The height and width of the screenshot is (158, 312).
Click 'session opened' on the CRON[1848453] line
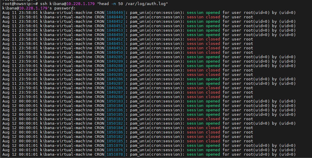tap(203, 30)
